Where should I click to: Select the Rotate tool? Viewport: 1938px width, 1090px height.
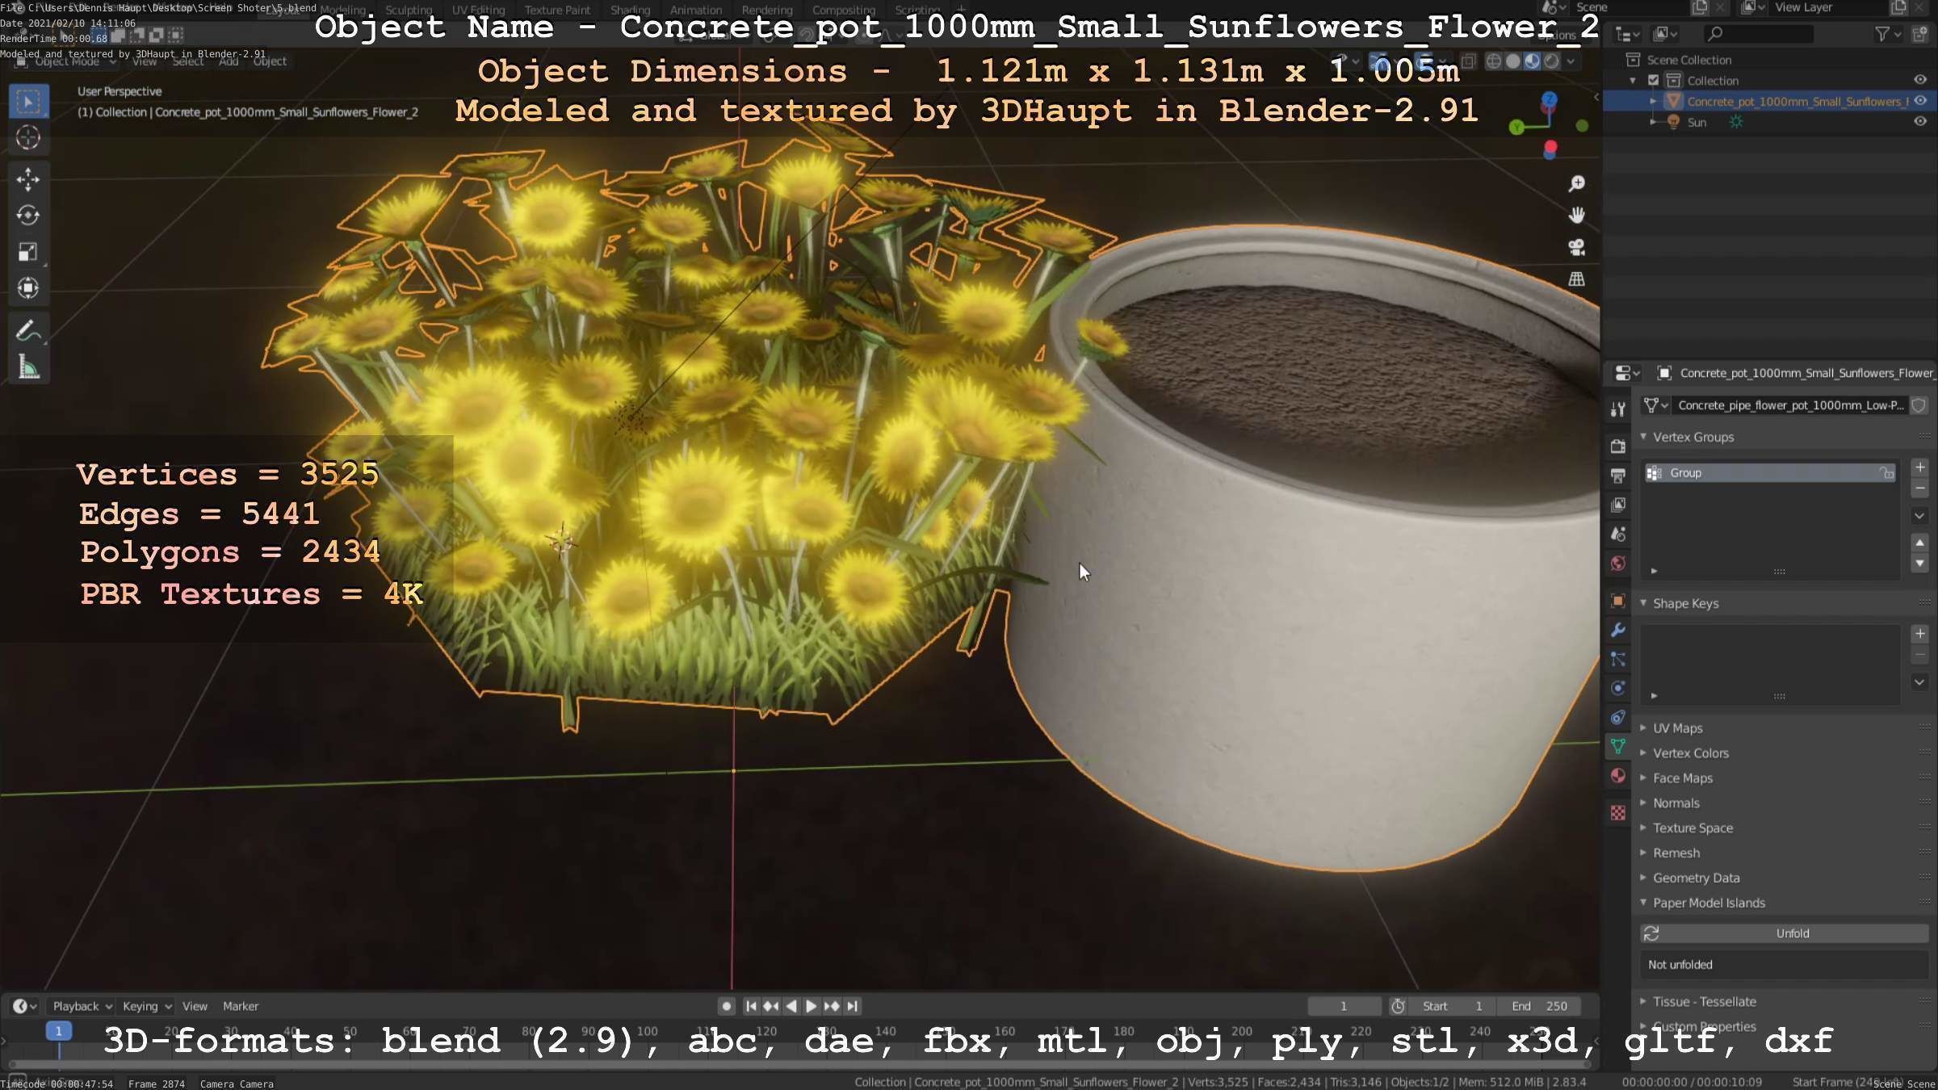click(x=28, y=215)
